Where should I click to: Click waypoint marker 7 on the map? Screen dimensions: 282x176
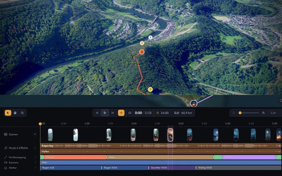(151, 89)
